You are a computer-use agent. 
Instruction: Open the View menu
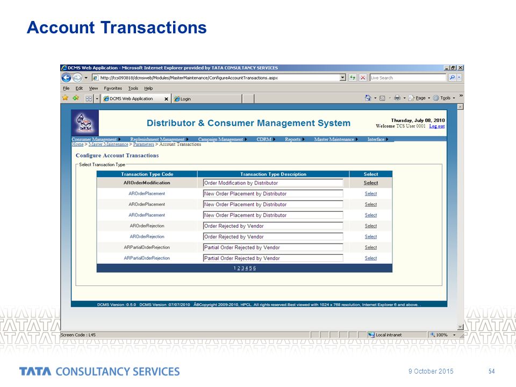pyautogui.click(x=94, y=88)
